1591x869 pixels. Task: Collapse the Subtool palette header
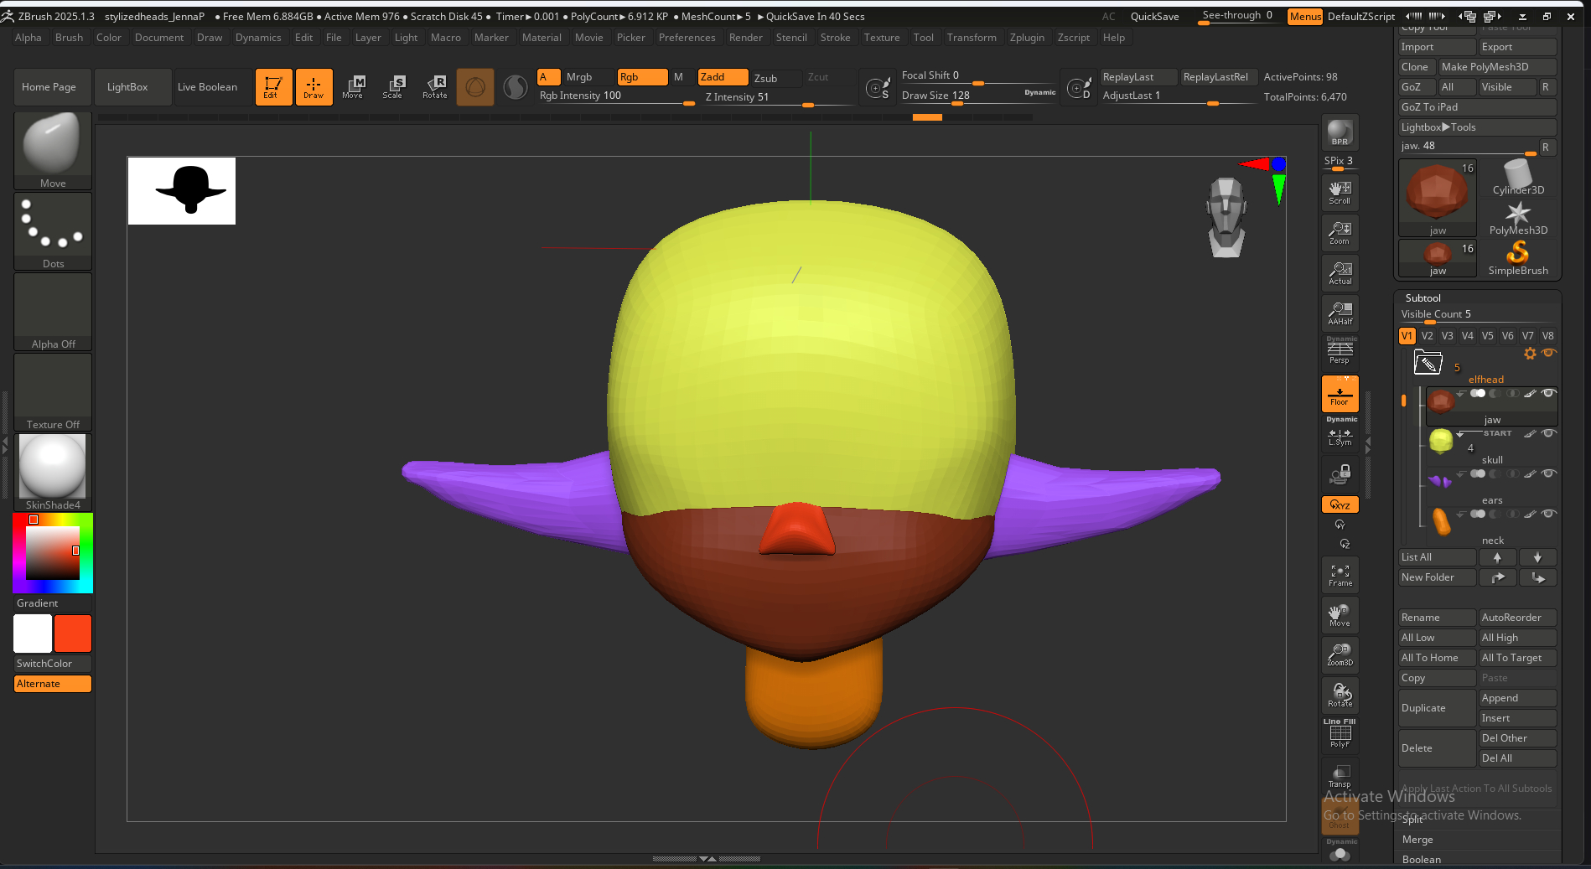(x=1423, y=297)
